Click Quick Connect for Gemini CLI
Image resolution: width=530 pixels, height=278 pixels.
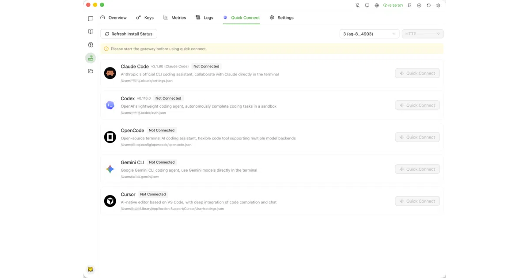pos(417,169)
